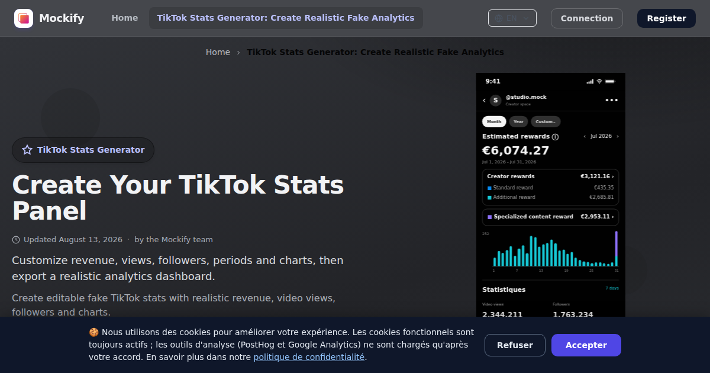Click the €6,074.27 estimated rewards amount
Viewport: 710px width, 373px height.
point(516,150)
